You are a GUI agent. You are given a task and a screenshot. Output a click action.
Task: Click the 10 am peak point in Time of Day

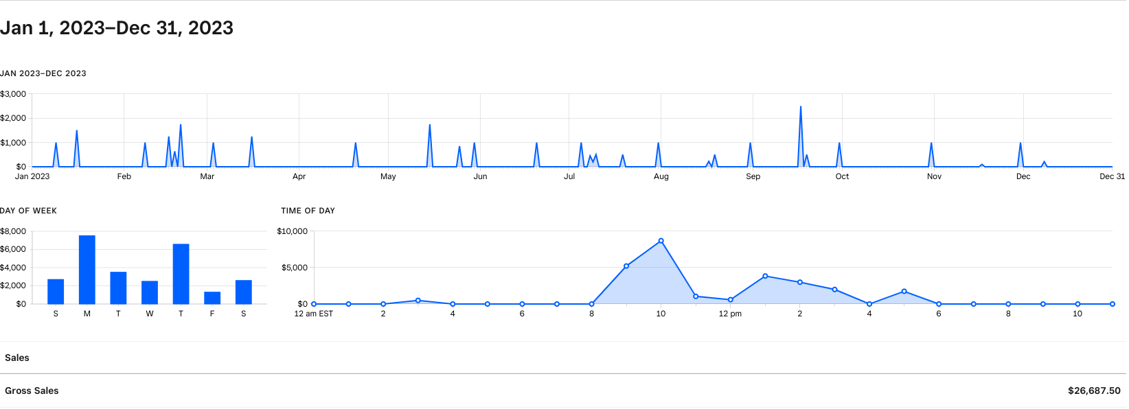click(661, 241)
